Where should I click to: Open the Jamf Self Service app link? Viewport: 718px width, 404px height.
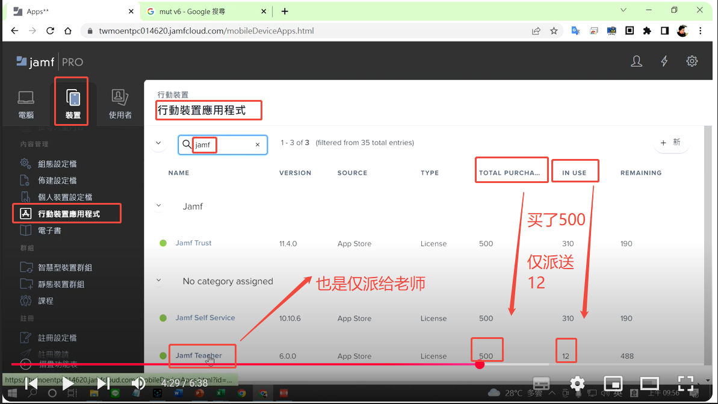[x=205, y=318]
